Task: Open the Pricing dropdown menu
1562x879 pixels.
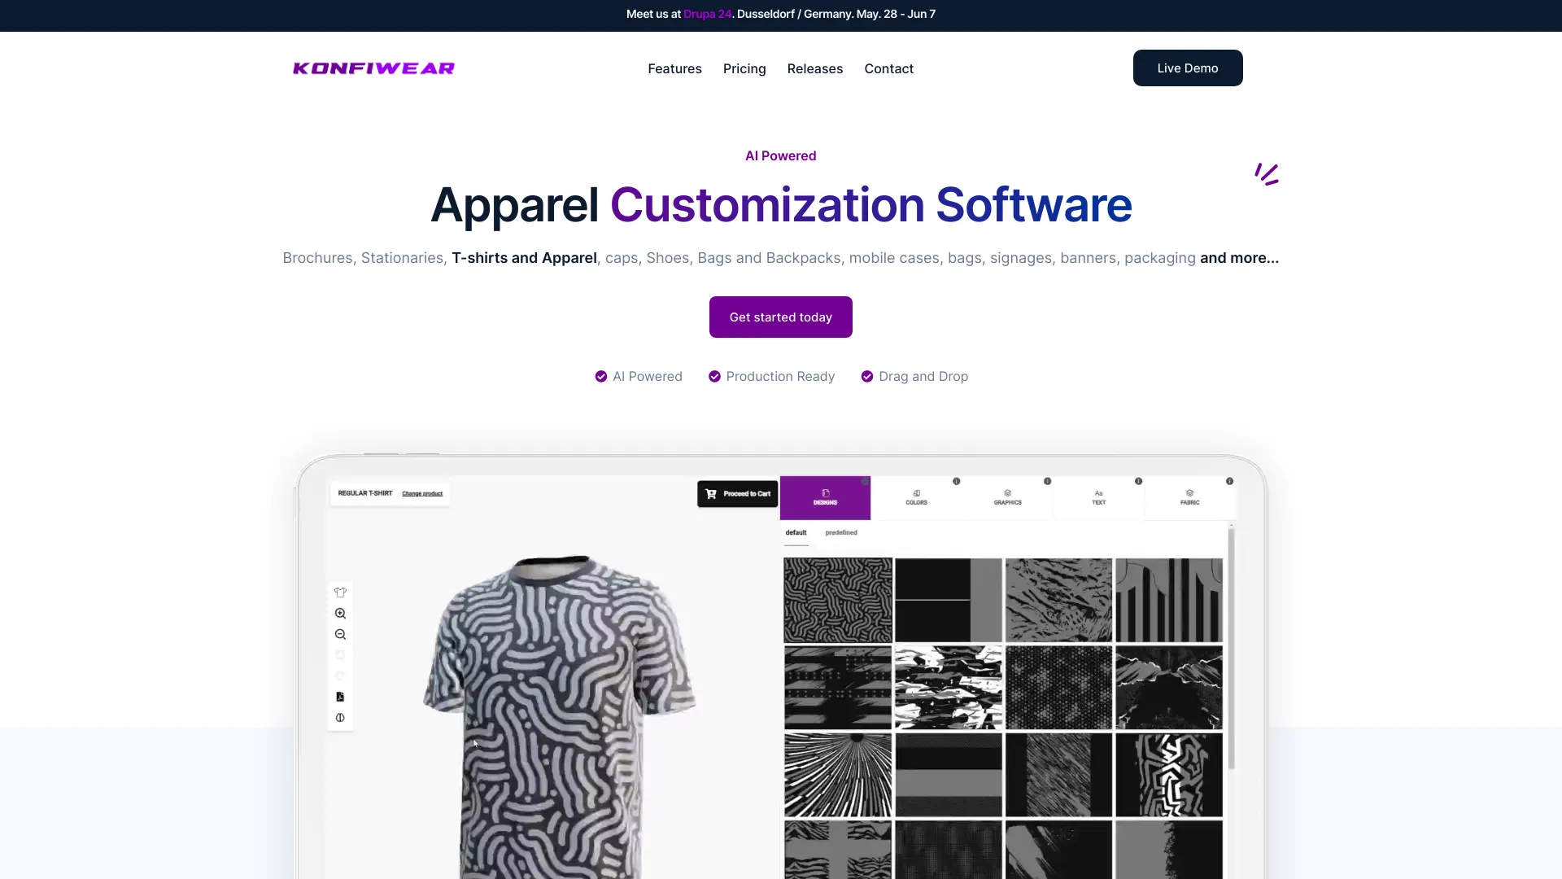Action: (x=744, y=68)
